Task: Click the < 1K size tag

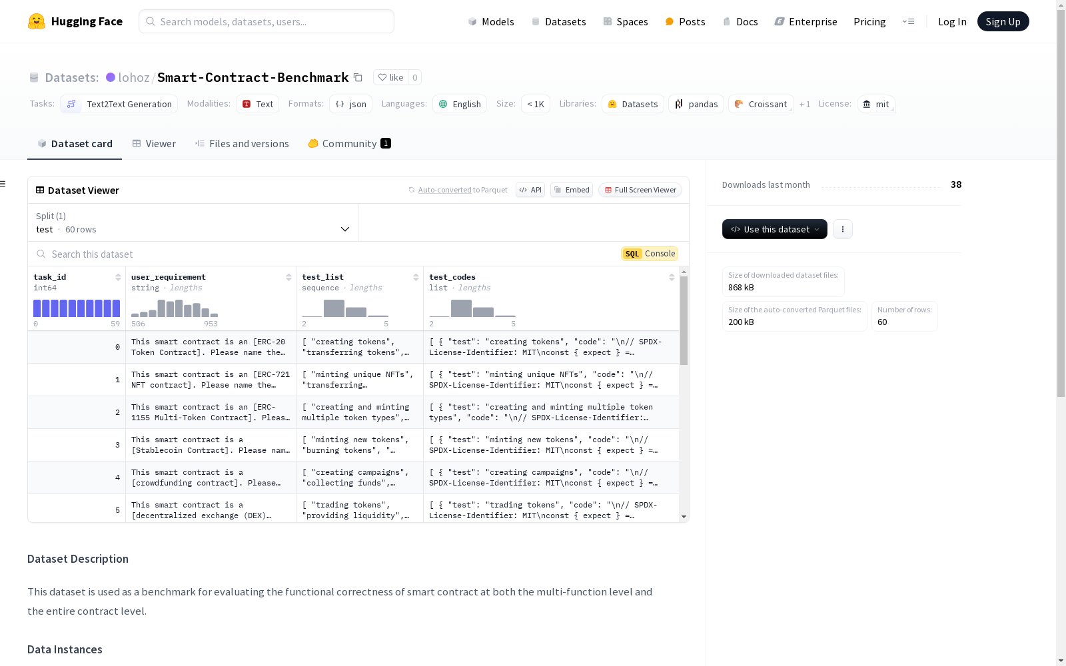Action: tap(536, 104)
